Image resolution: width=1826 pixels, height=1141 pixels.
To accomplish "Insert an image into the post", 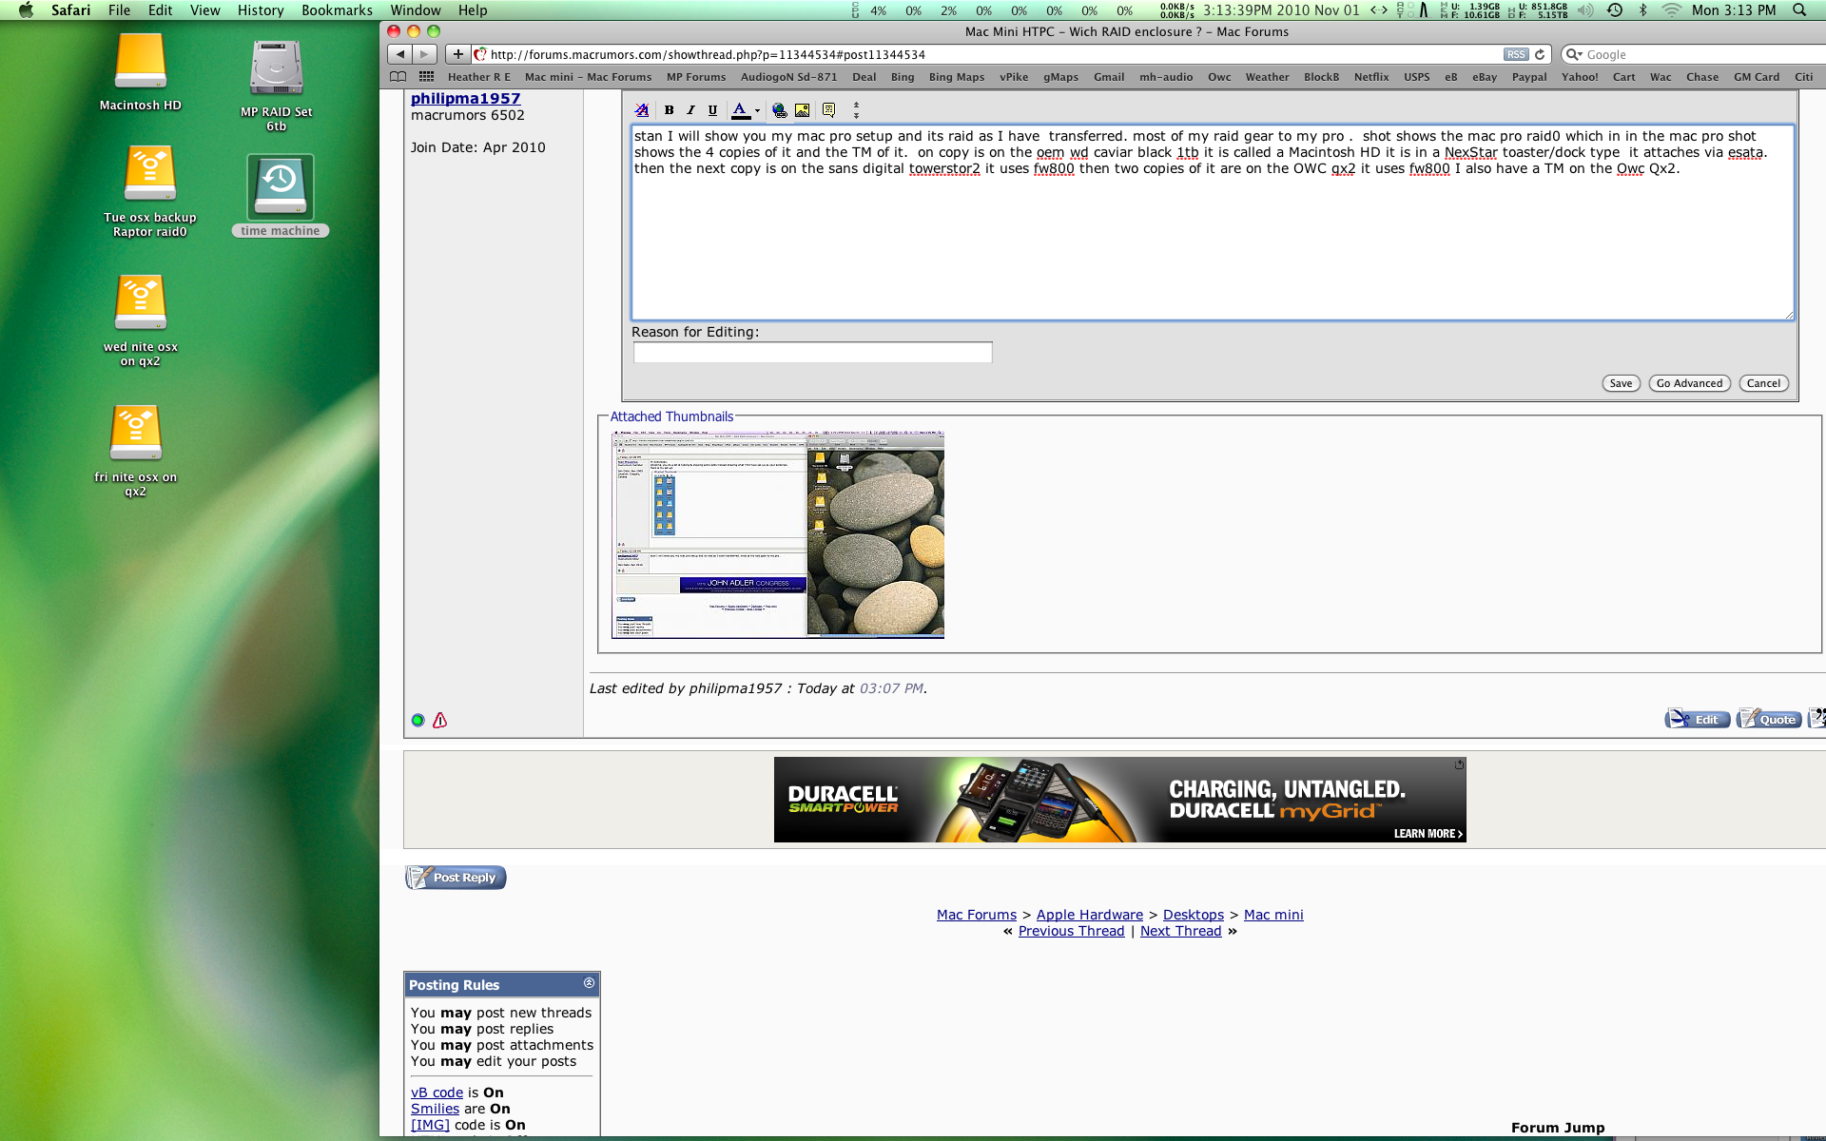I will [802, 109].
